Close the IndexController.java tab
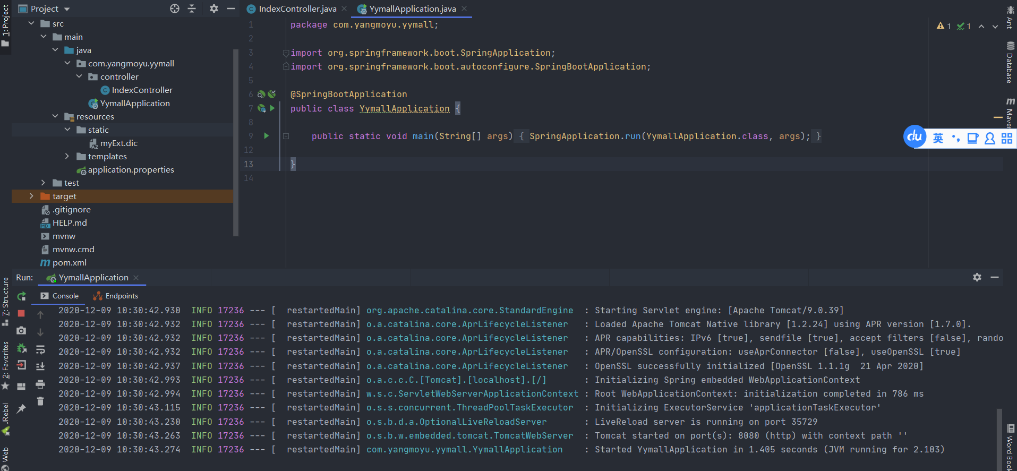The width and height of the screenshot is (1017, 471). point(344,8)
